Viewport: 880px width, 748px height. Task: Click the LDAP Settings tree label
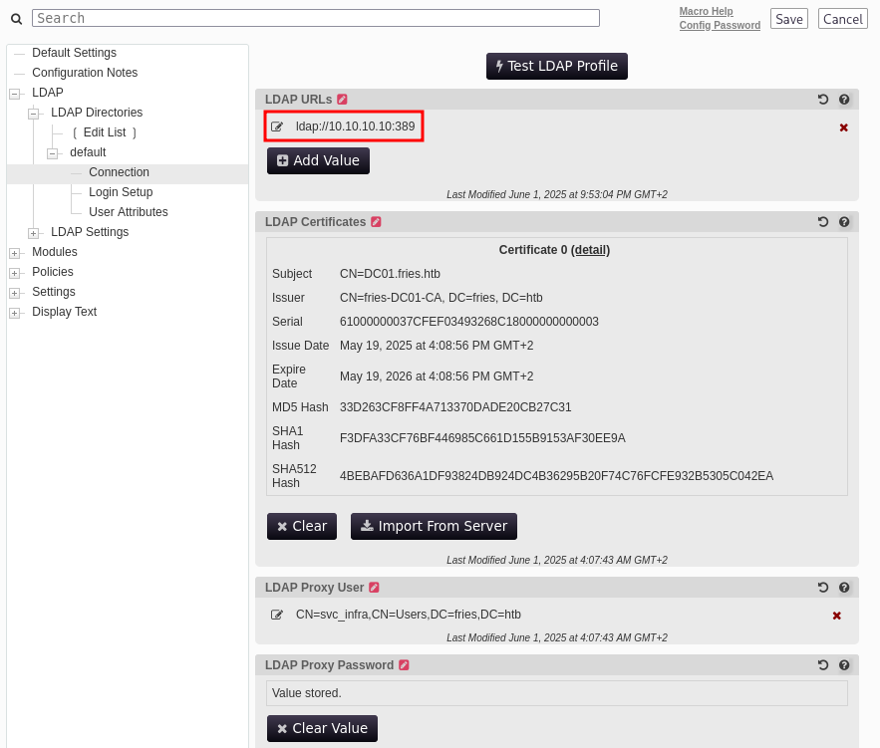(90, 232)
